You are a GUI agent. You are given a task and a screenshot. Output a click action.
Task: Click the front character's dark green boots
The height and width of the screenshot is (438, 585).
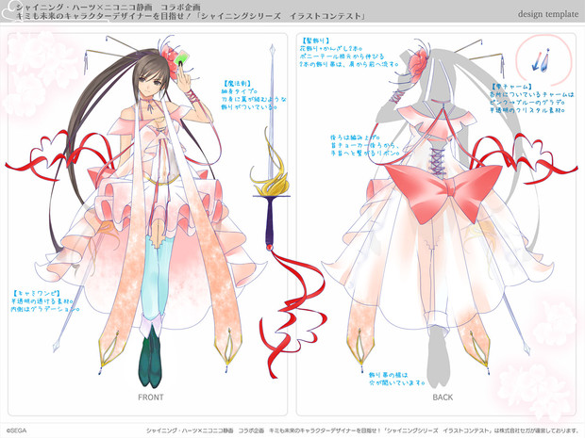(x=150, y=357)
